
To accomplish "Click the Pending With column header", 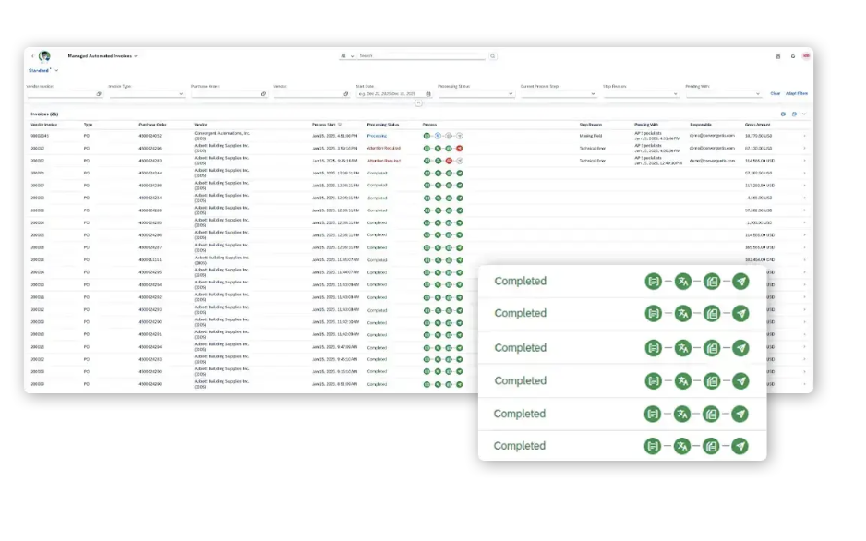I will coord(646,125).
